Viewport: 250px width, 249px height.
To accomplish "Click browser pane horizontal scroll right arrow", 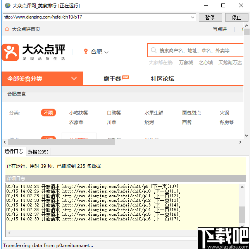I will pos(240,142).
